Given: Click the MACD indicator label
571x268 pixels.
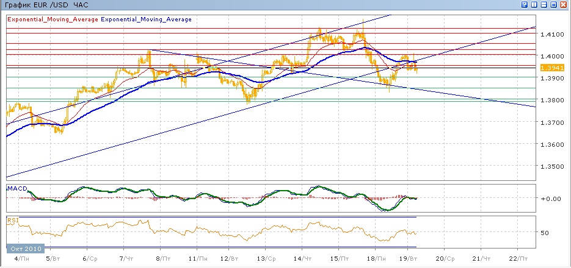Looking at the screenshot, I should [17, 189].
